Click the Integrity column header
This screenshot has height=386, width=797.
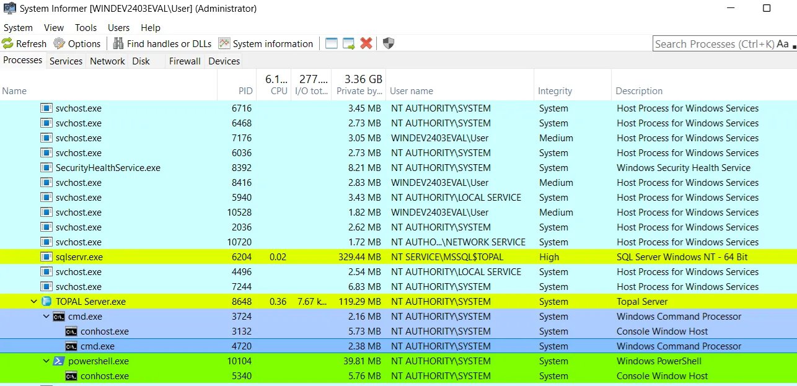(x=555, y=91)
